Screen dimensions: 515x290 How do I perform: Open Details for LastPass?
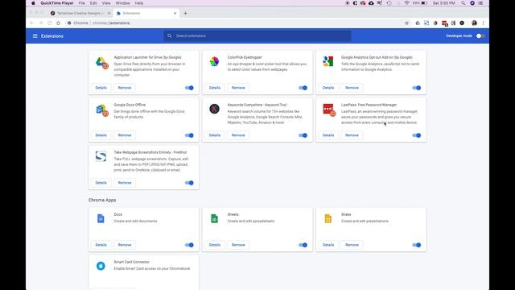pyautogui.click(x=328, y=135)
